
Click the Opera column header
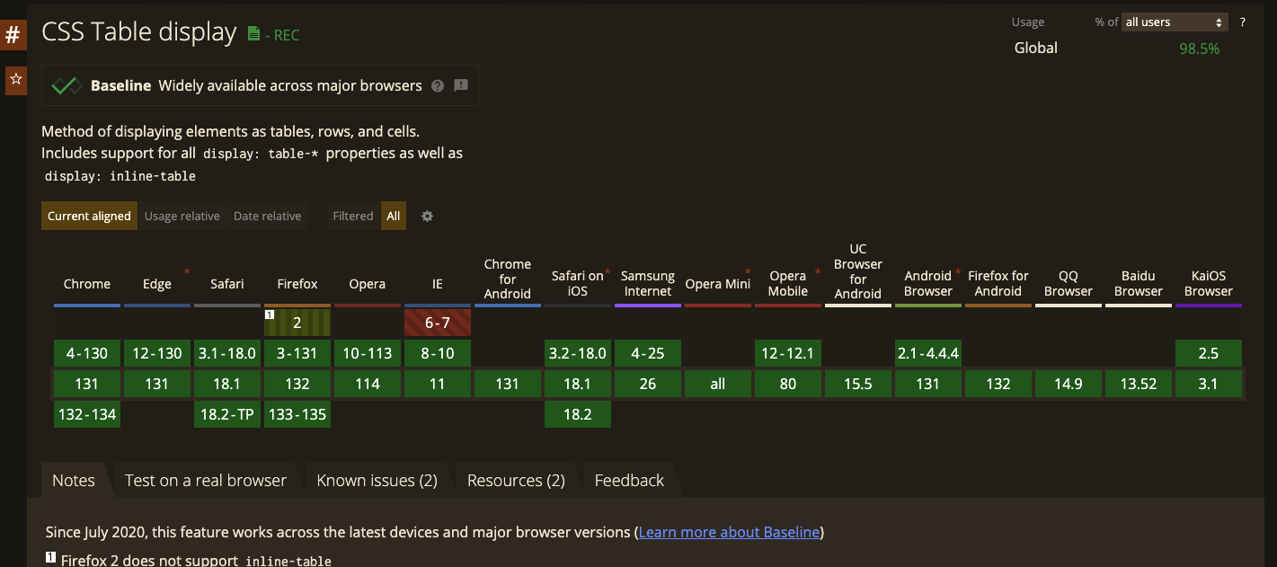[368, 284]
